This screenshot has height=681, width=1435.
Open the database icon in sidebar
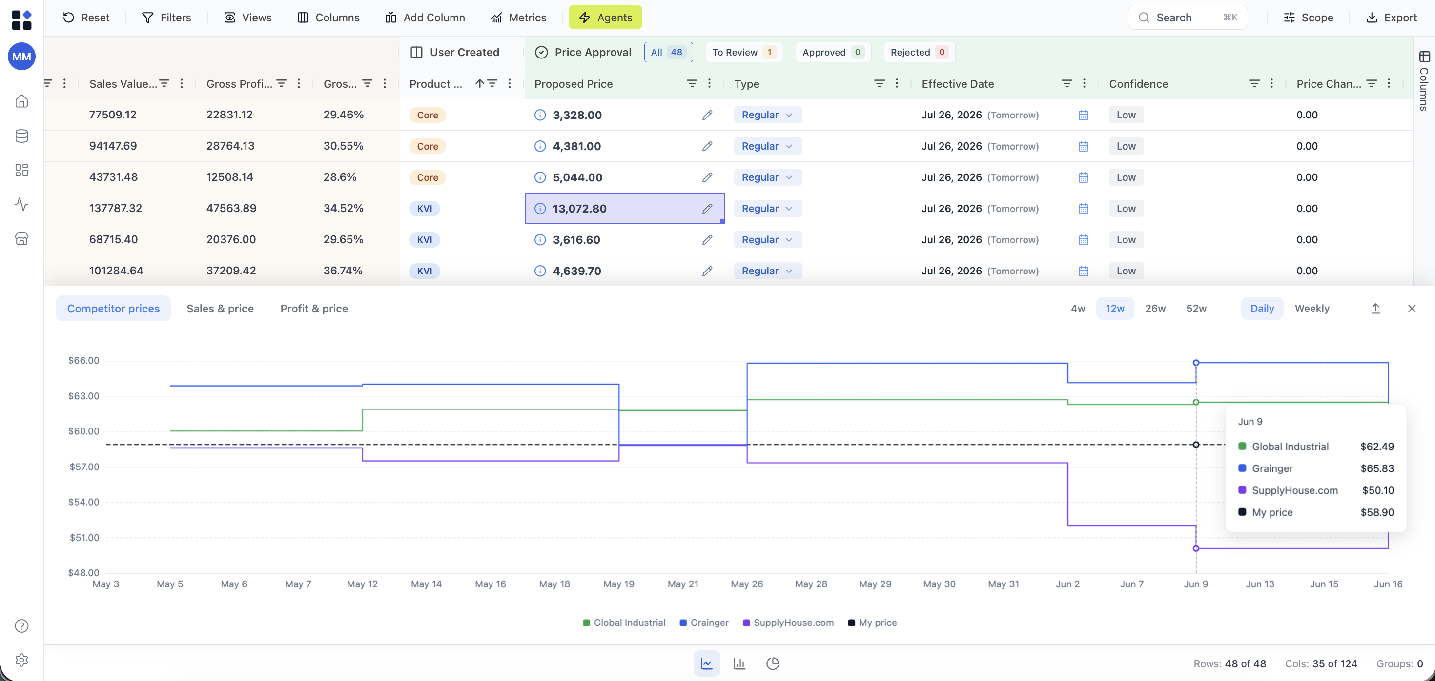21,136
